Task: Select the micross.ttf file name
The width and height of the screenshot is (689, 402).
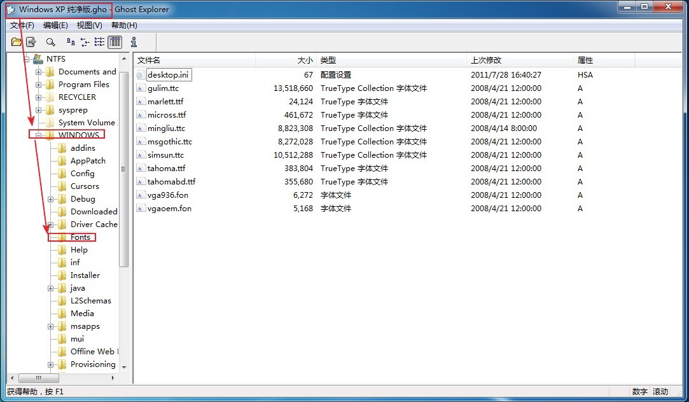Action: click(x=167, y=115)
